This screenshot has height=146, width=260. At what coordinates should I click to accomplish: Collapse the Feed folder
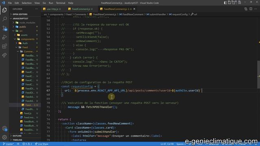(x=25, y=47)
